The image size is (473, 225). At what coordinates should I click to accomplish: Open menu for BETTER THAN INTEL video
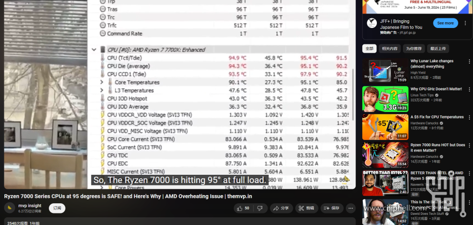469,174
